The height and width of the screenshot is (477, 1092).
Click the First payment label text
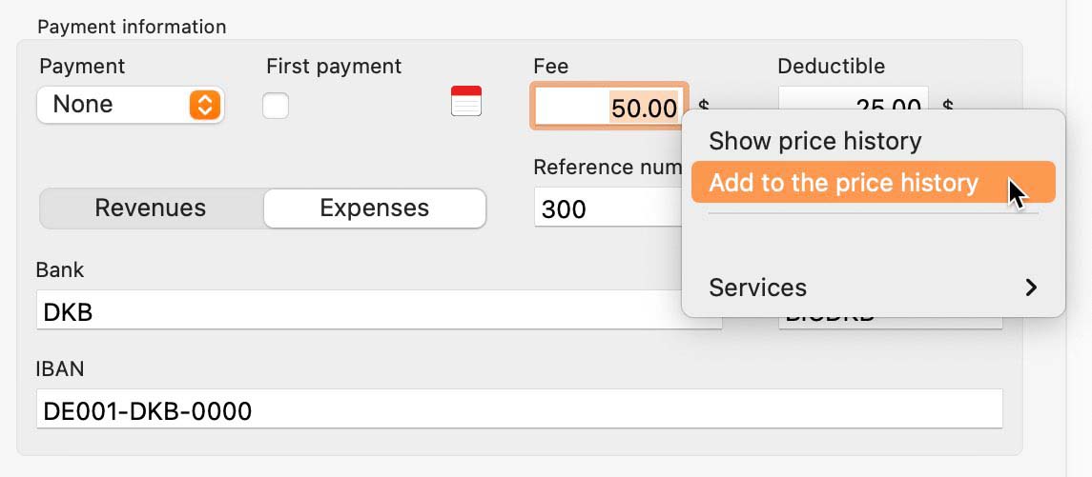[334, 66]
